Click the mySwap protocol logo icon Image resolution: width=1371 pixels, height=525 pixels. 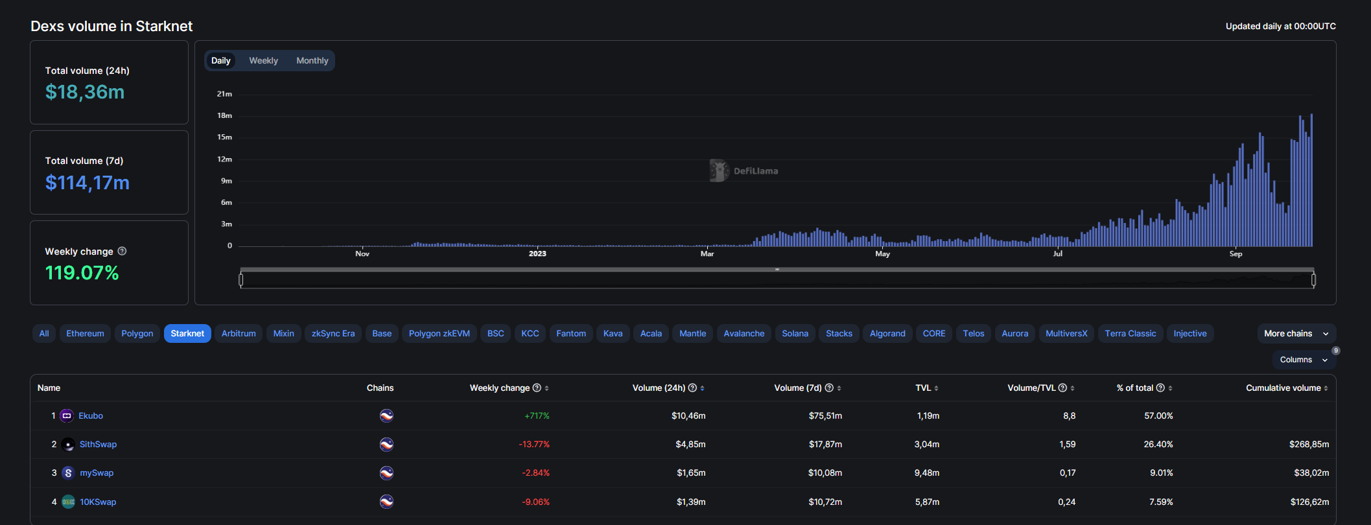coord(68,473)
